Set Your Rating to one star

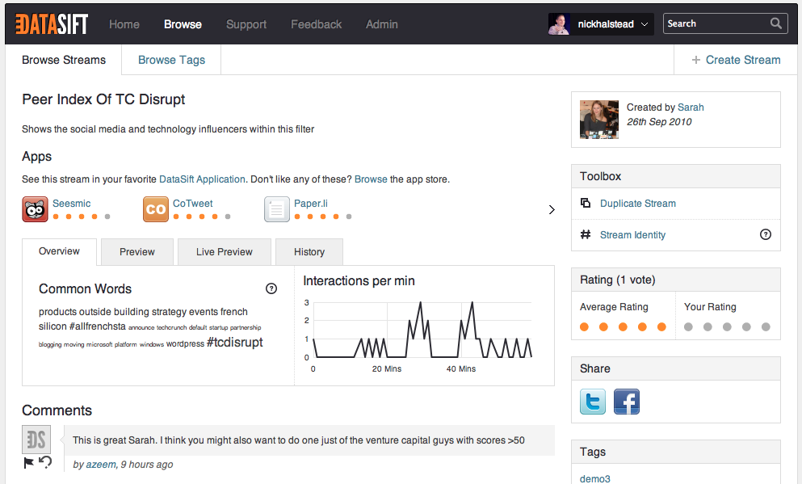click(x=688, y=326)
